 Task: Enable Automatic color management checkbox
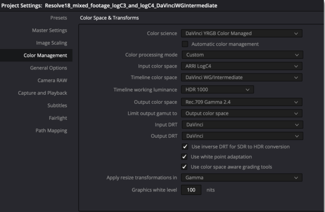[x=185, y=44]
